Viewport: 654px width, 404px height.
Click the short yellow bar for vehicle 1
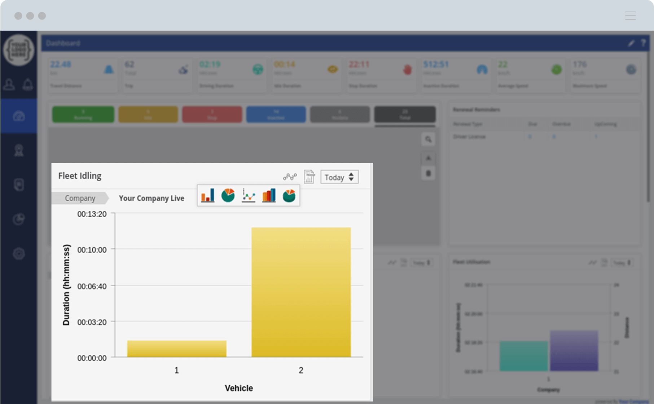click(176, 348)
